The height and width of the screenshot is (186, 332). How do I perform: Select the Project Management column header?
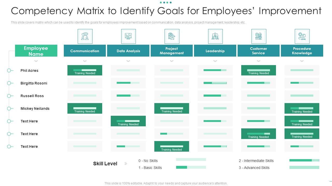[172, 51]
